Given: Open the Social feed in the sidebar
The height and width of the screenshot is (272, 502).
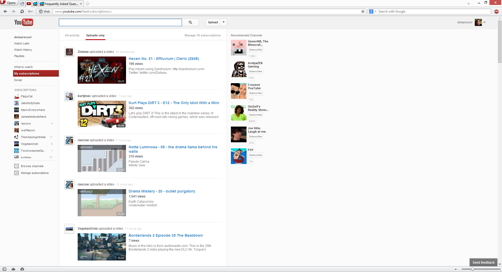Looking at the screenshot, I should (18, 80).
